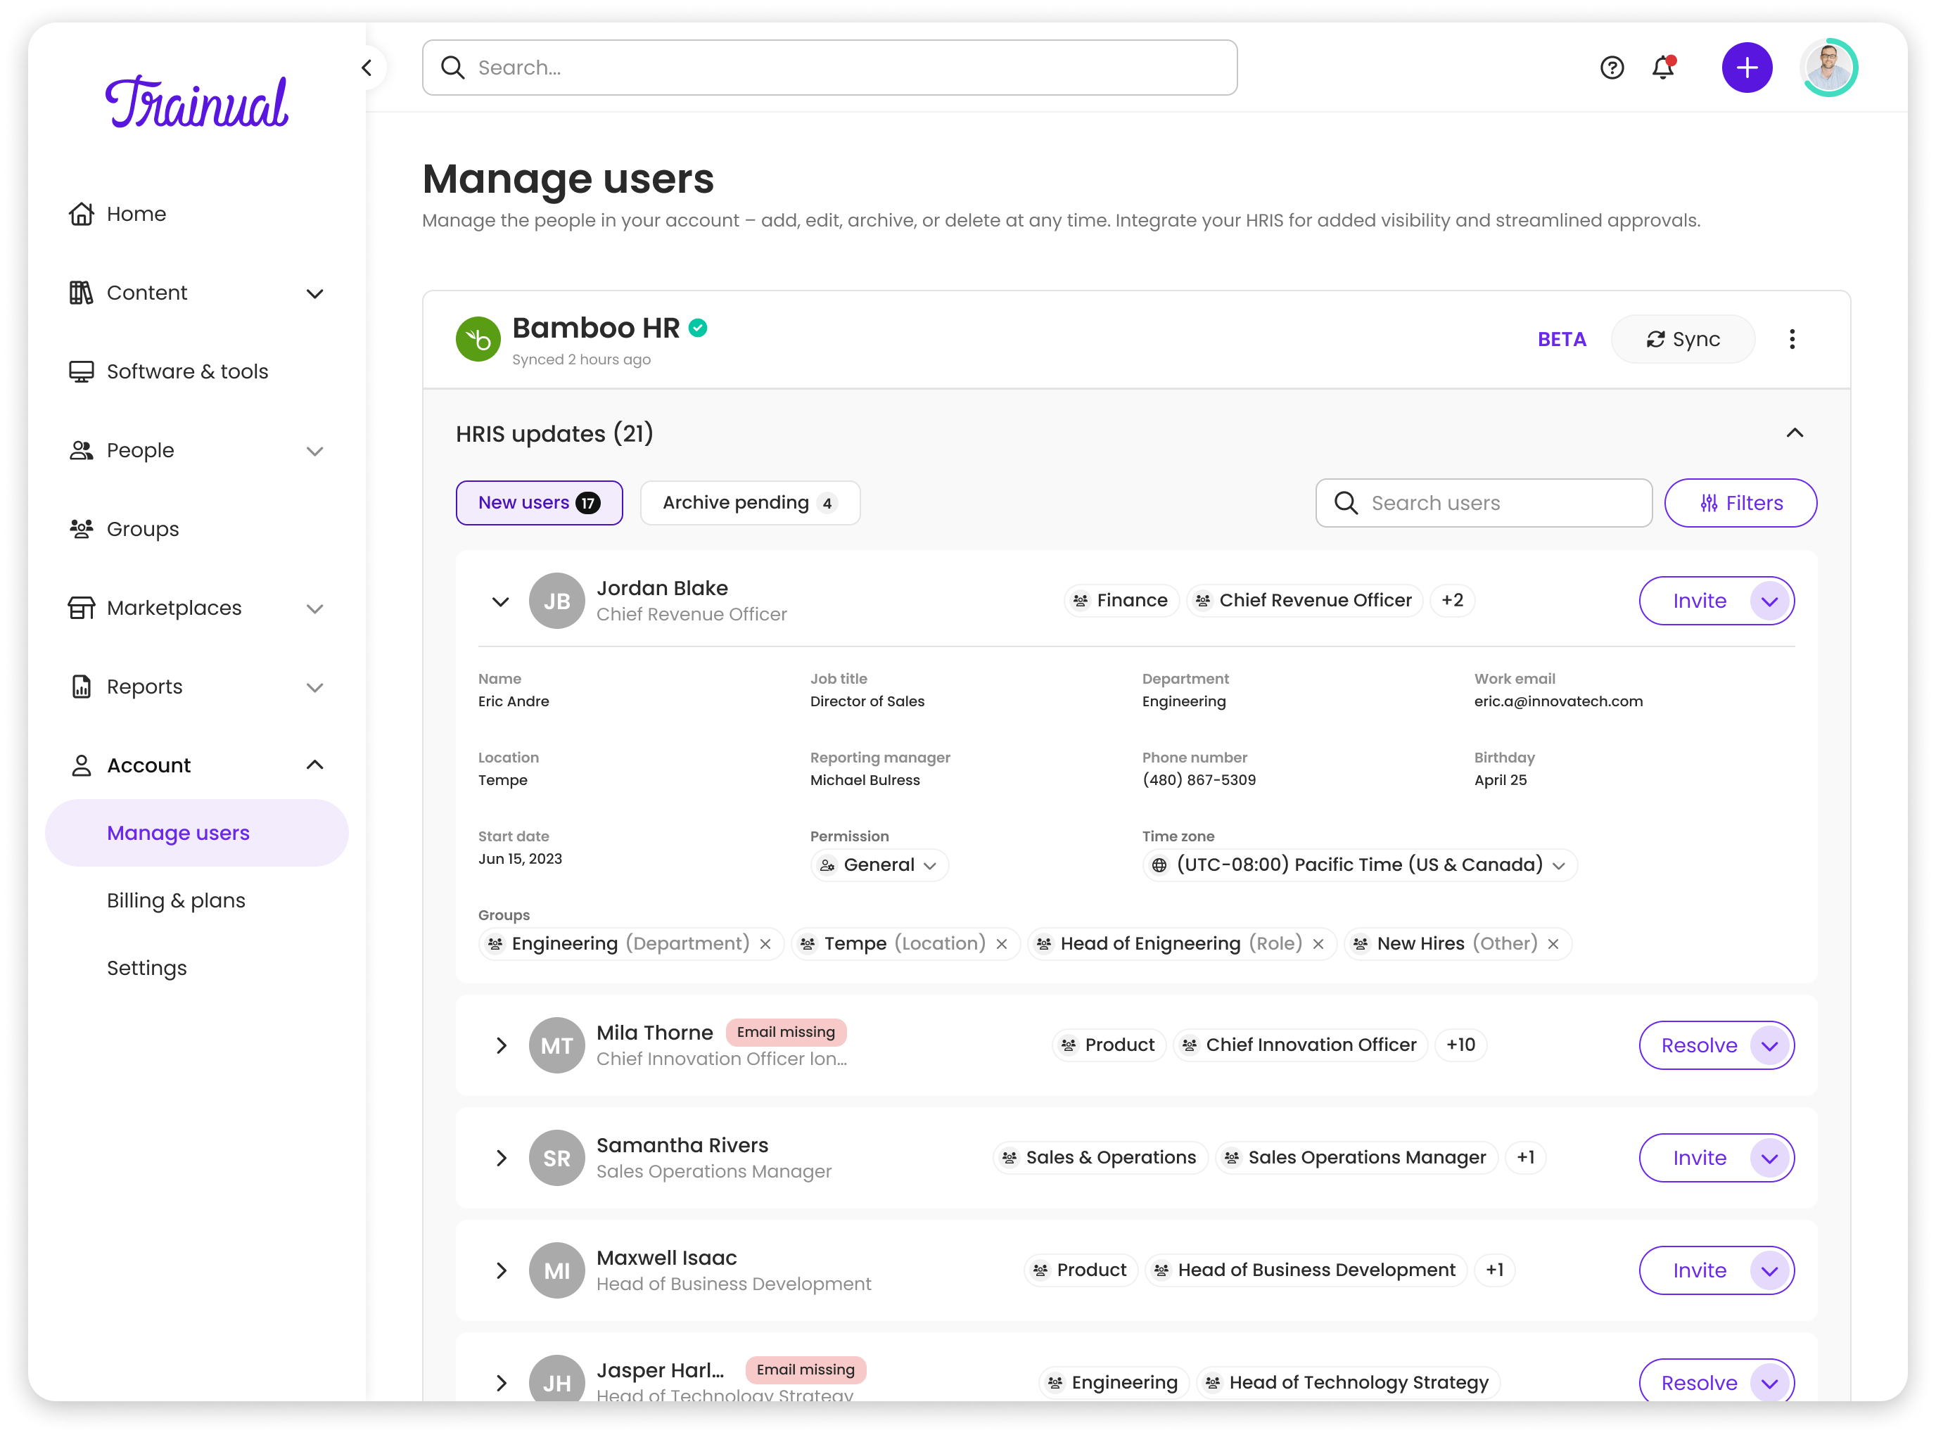Invite Samantha Rivers
The height and width of the screenshot is (1435, 1936).
1699,1159
